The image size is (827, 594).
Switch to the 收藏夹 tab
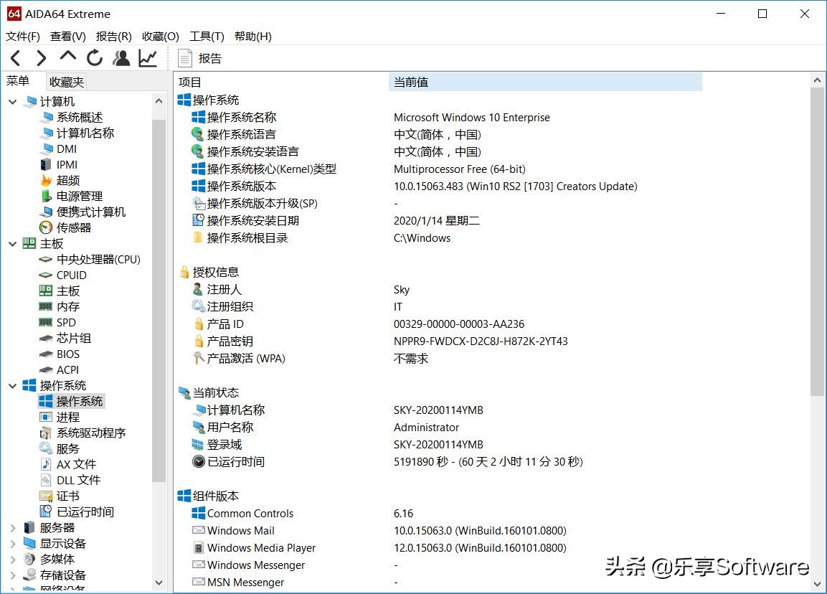click(x=66, y=81)
